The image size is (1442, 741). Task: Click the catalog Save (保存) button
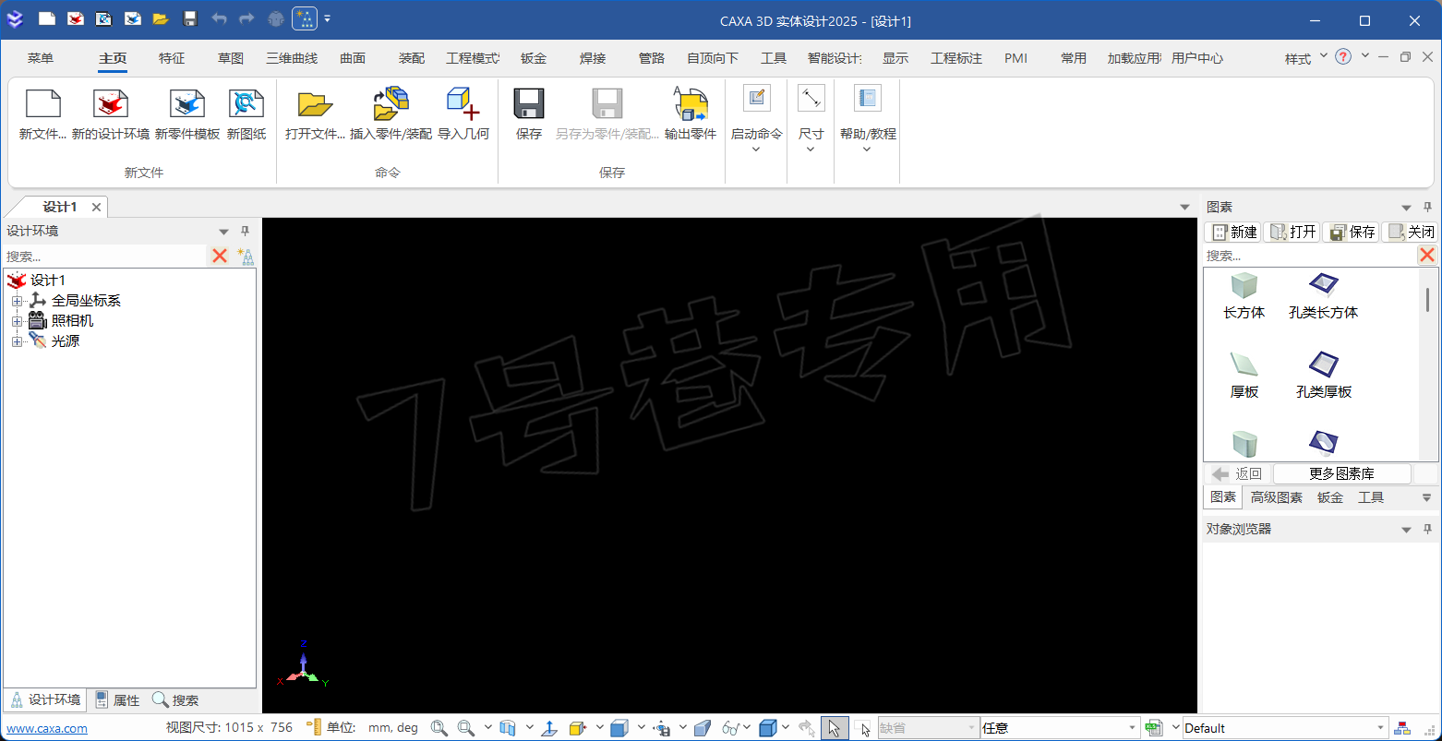1351,232
